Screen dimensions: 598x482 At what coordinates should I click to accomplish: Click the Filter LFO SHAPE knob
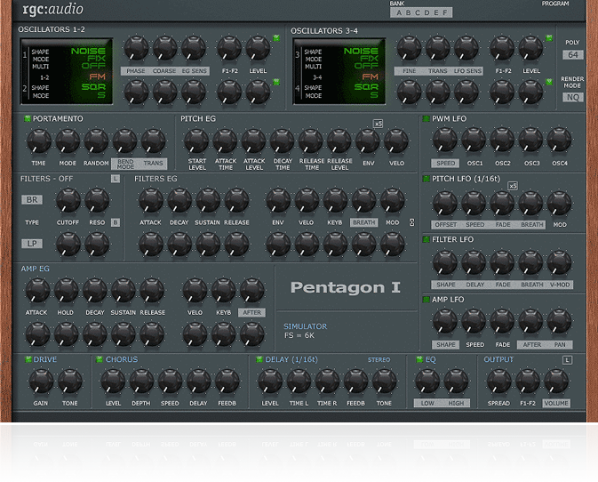coord(444,262)
